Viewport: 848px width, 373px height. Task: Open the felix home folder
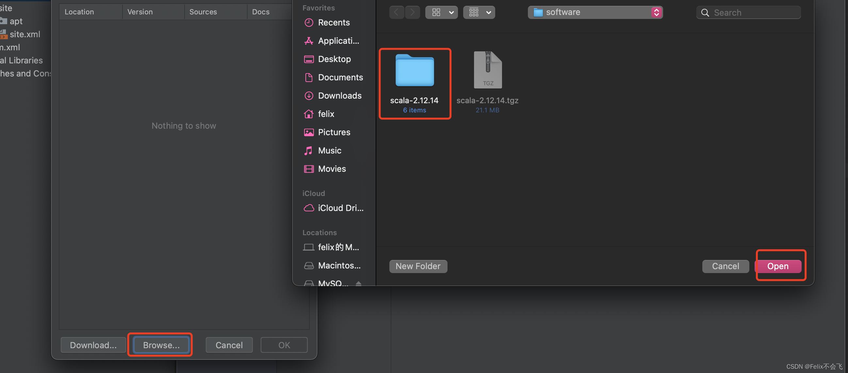click(x=326, y=114)
